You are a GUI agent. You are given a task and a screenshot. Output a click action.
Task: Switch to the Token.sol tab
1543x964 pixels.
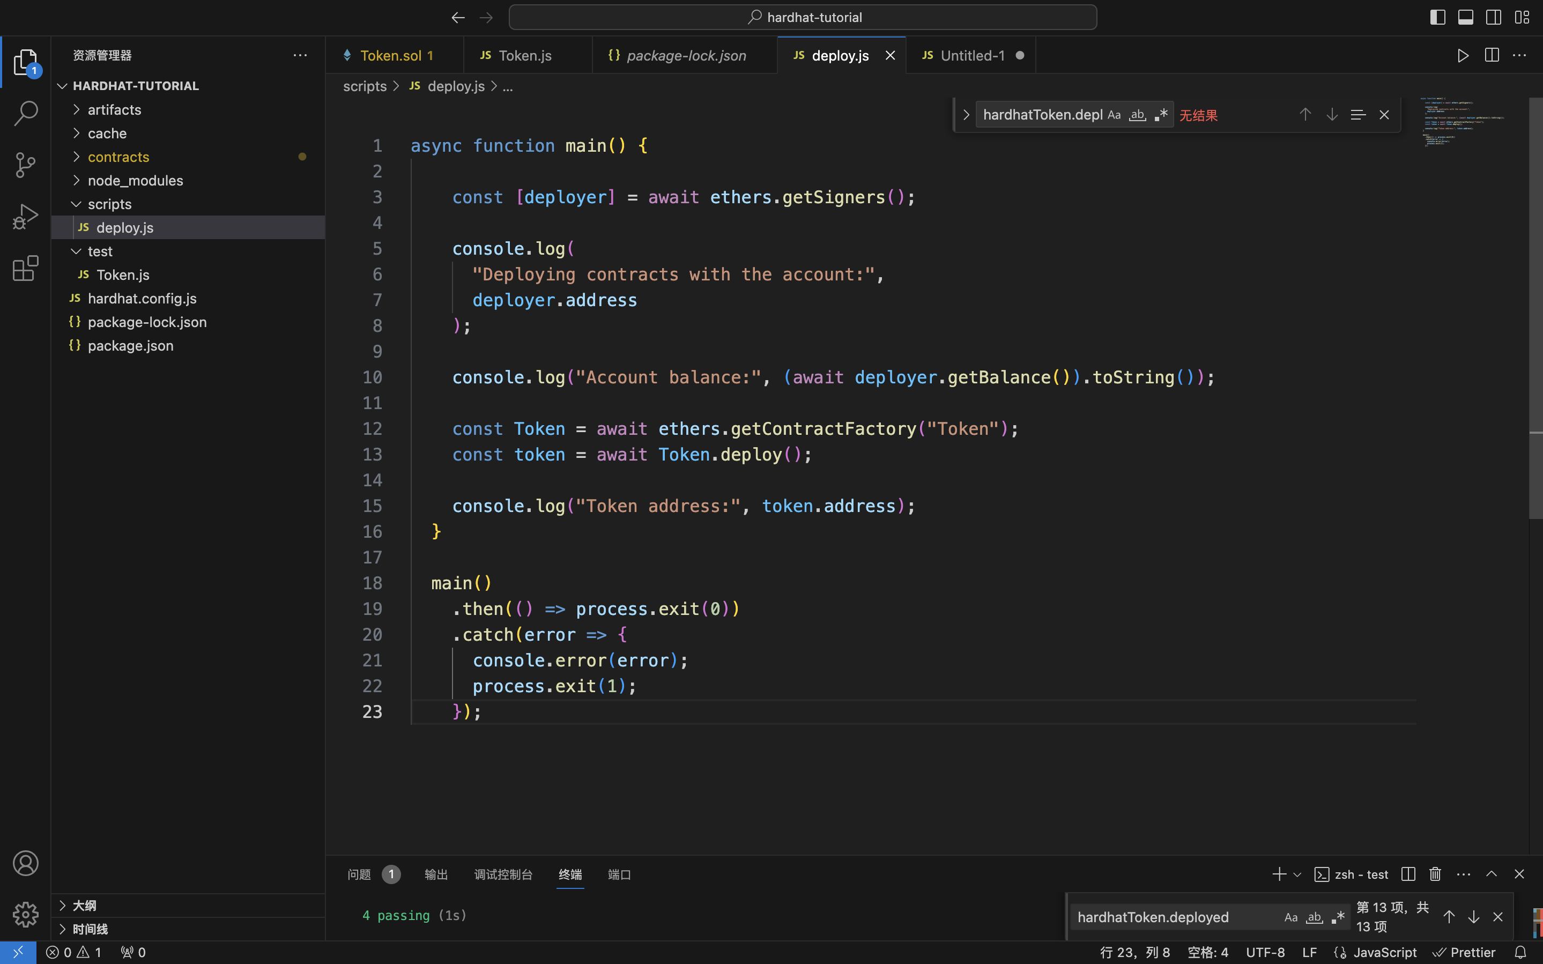pyautogui.click(x=395, y=55)
